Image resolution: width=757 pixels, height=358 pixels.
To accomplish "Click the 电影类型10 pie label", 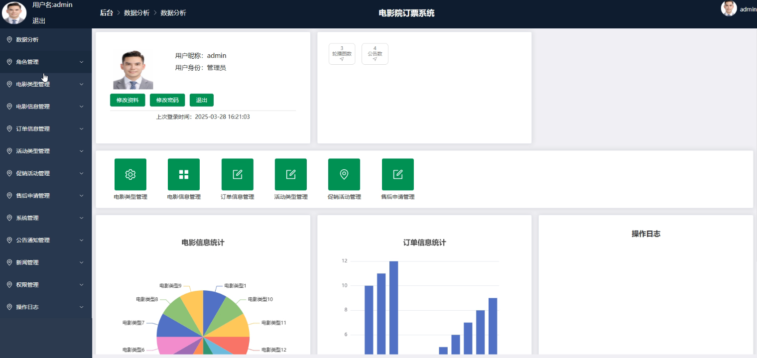I will (x=260, y=299).
